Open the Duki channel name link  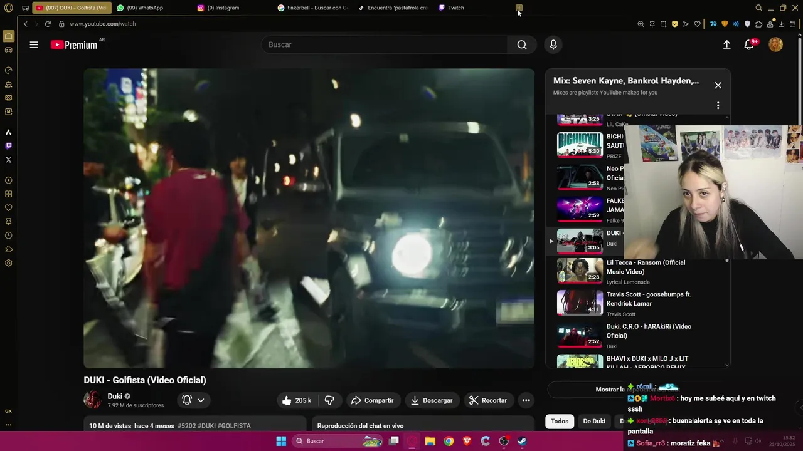[115, 396]
